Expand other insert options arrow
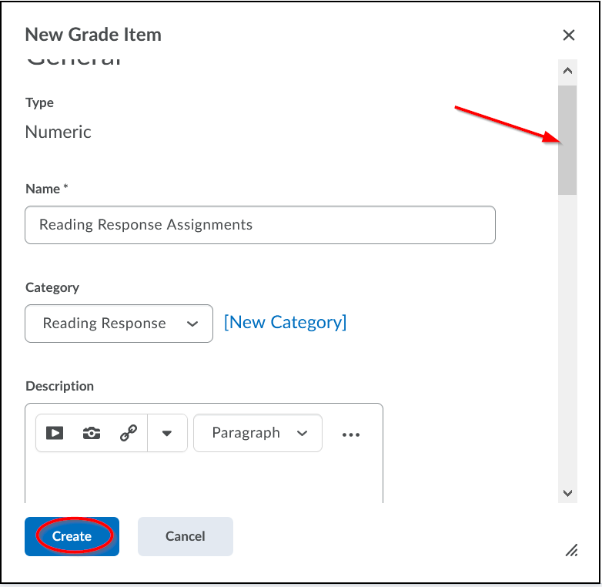602x587 pixels. (167, 433)
